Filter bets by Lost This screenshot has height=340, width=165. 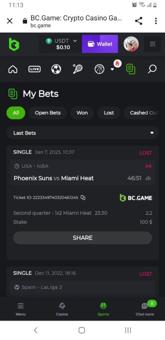(109, 113)
